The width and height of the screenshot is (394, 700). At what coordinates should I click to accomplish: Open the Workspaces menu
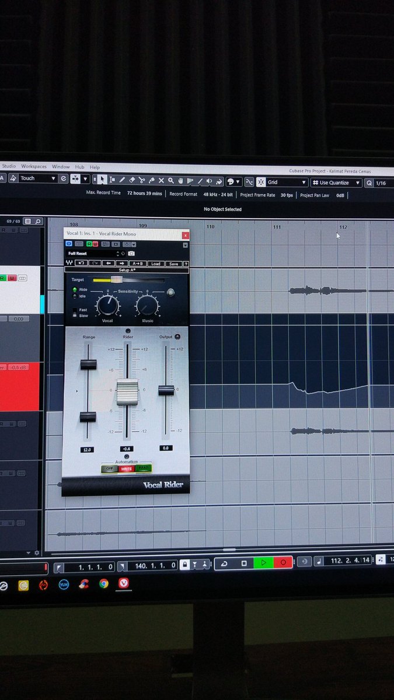coord(34,167)
